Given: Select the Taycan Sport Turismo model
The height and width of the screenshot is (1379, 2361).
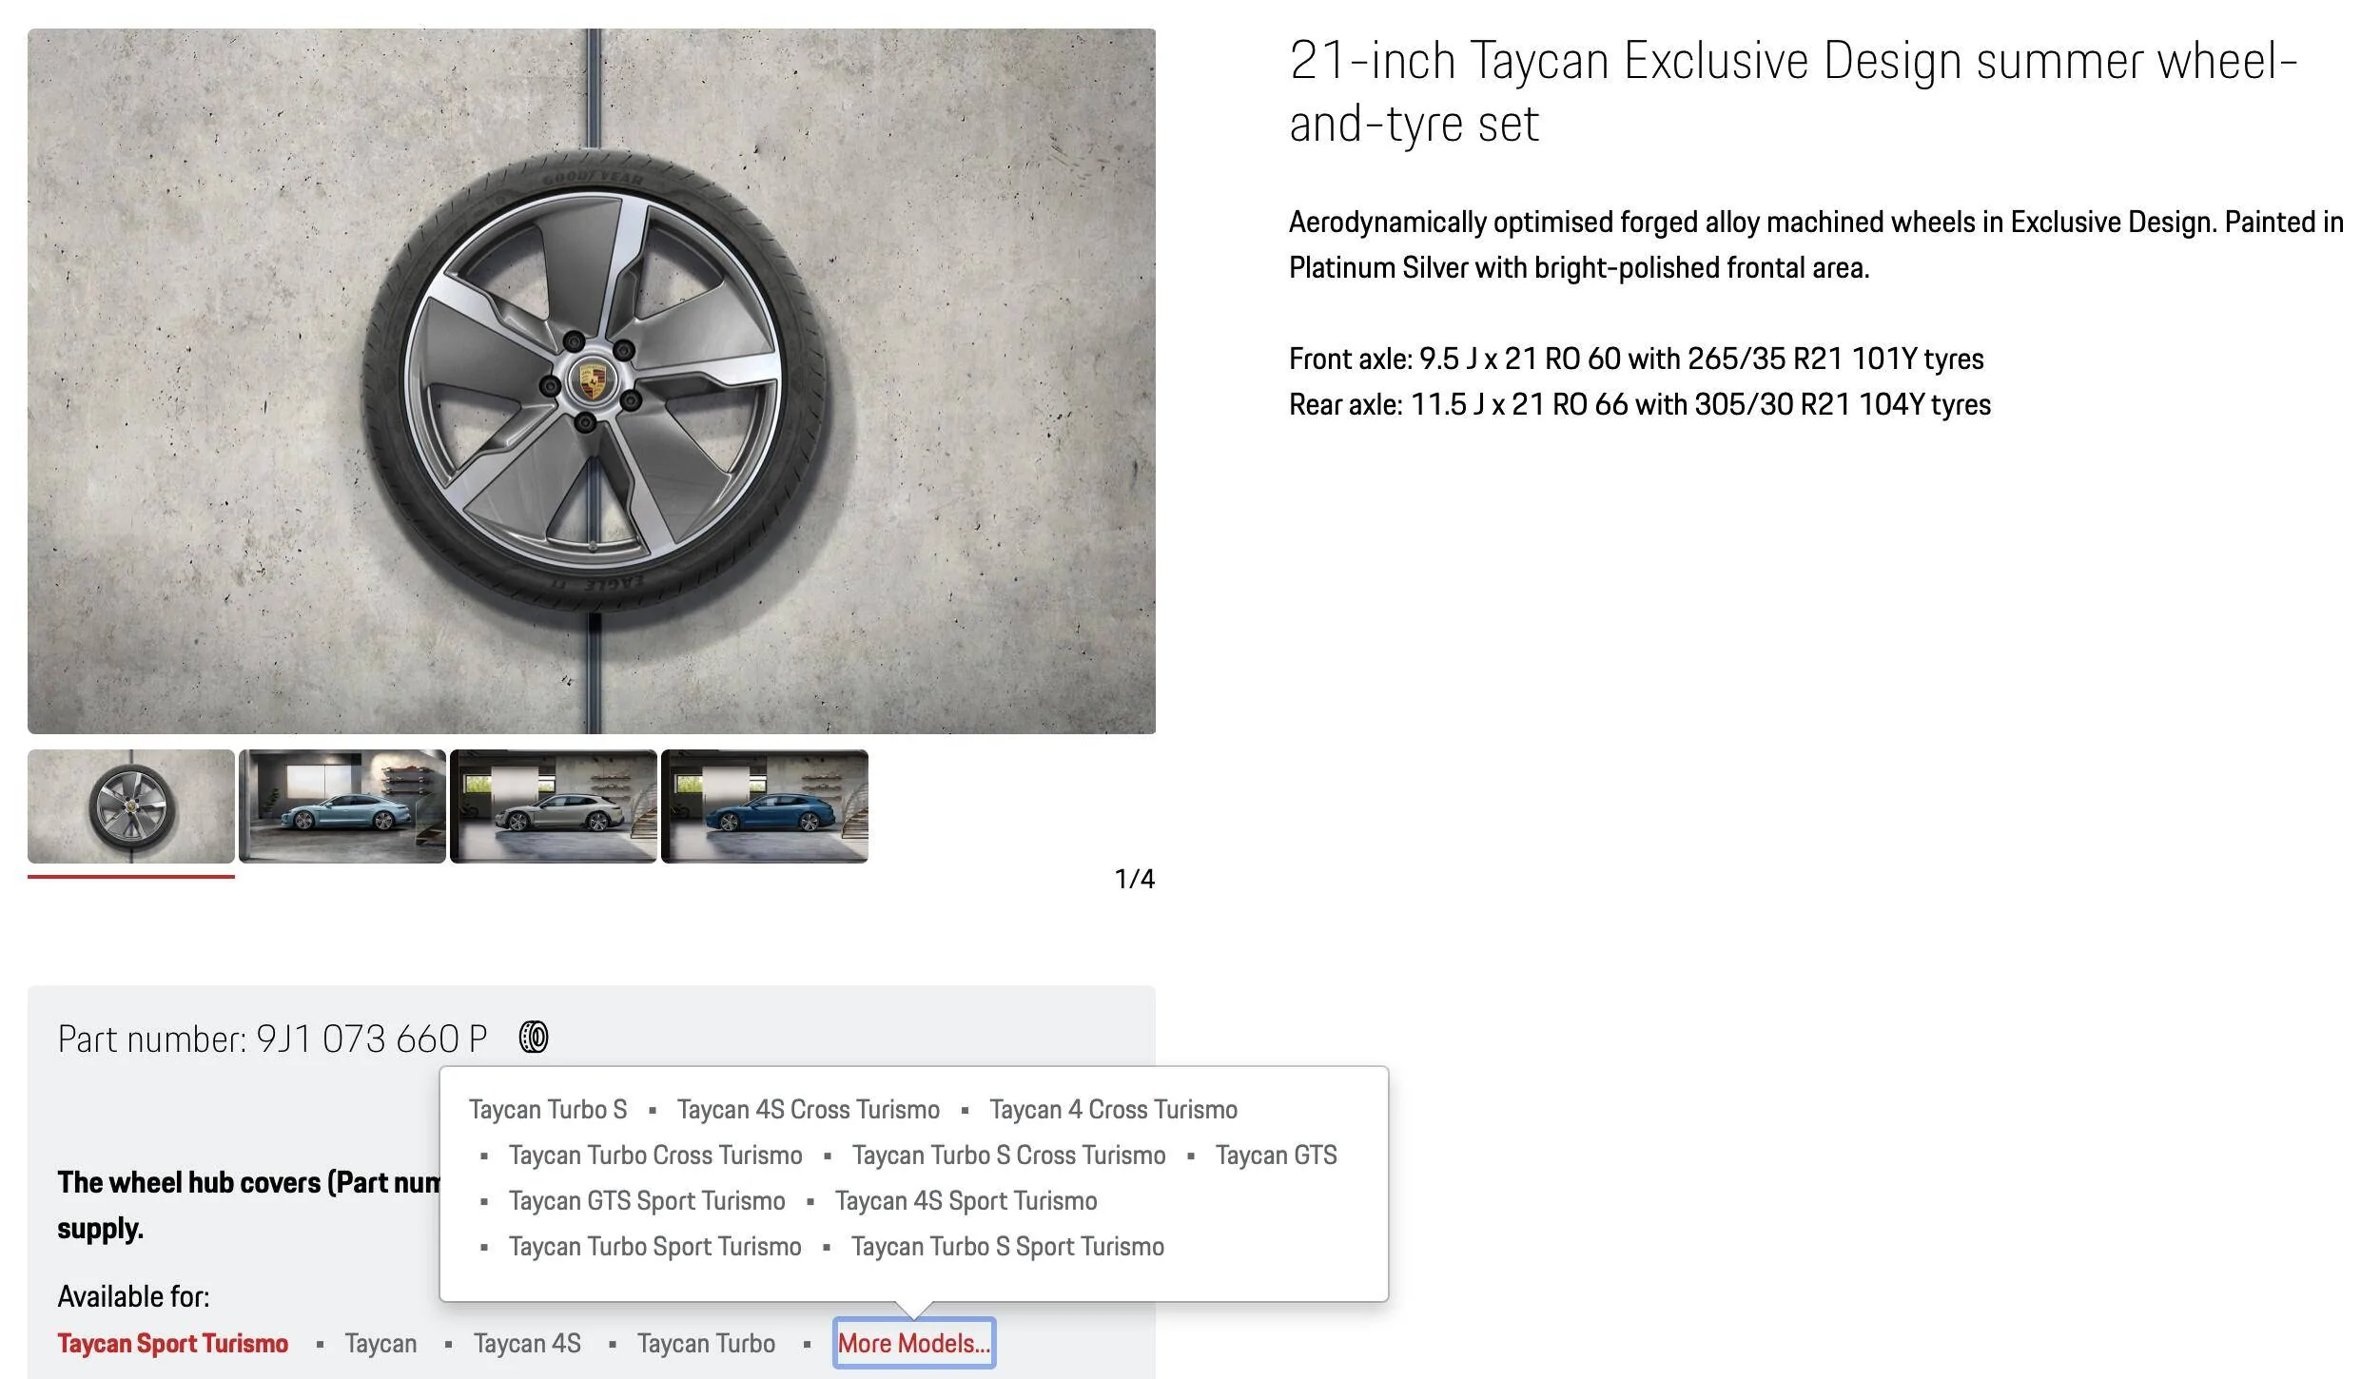Looking at the screenshot, I should tap(172, 1343).
